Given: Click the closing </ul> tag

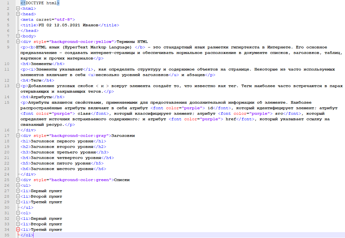Looking at the screenshot, I should pos(27,207).
